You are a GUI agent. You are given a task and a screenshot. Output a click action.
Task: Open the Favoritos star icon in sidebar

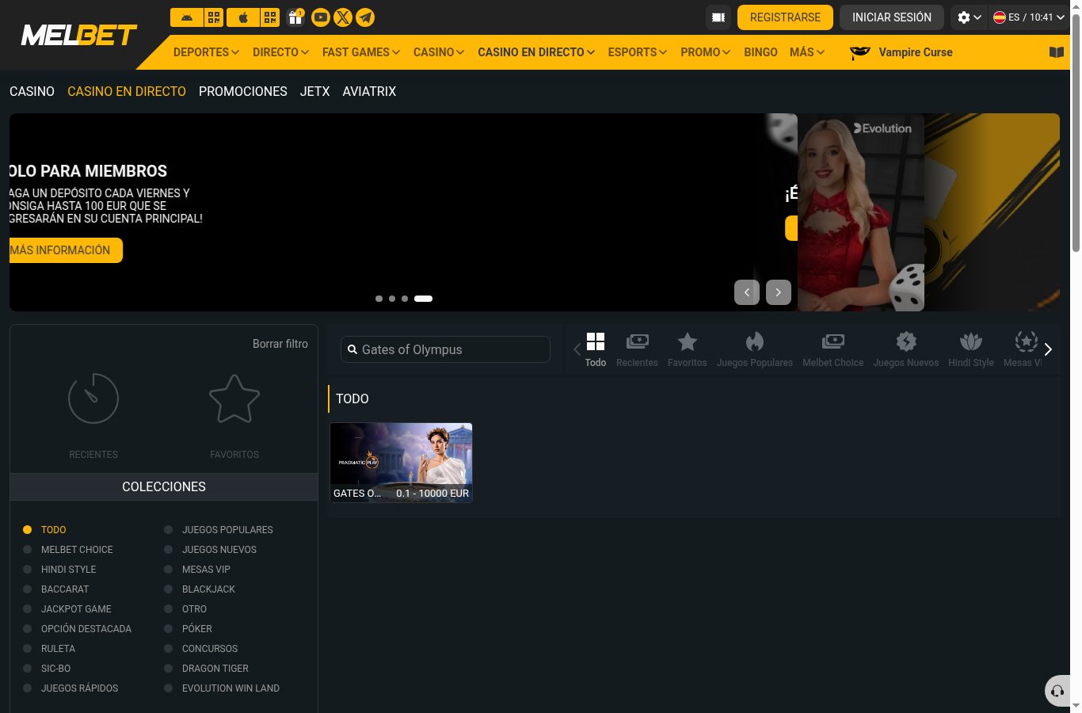(234, 398)
